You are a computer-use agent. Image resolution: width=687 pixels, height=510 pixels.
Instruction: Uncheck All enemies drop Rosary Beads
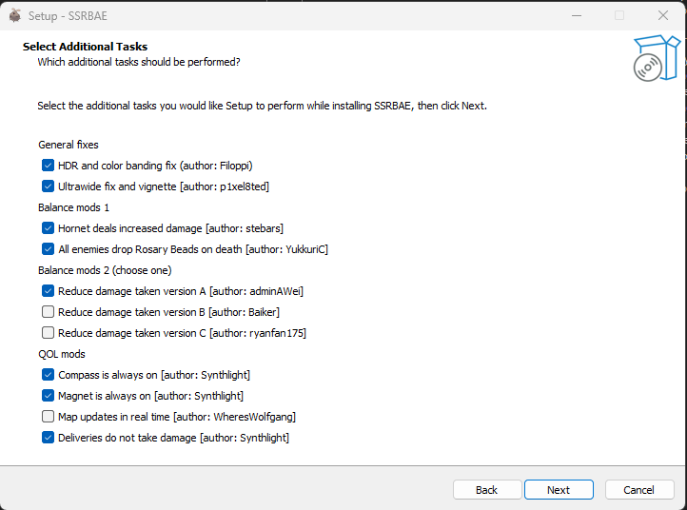click(x=48, y=249)
